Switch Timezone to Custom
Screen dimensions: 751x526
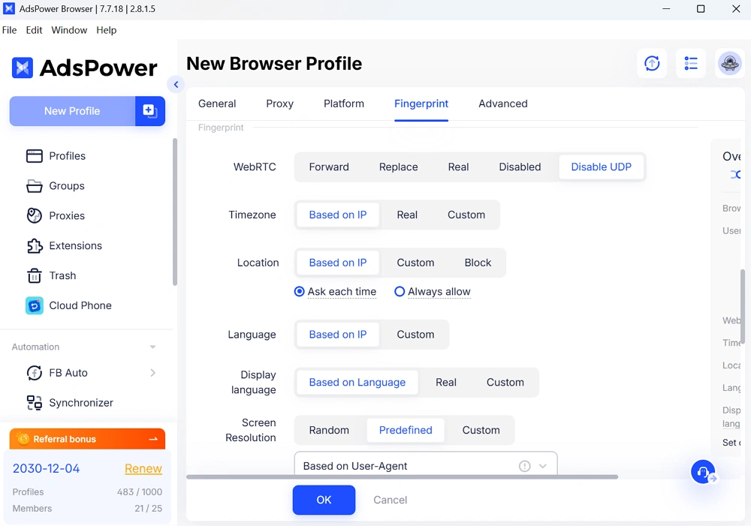pos(466,215)
